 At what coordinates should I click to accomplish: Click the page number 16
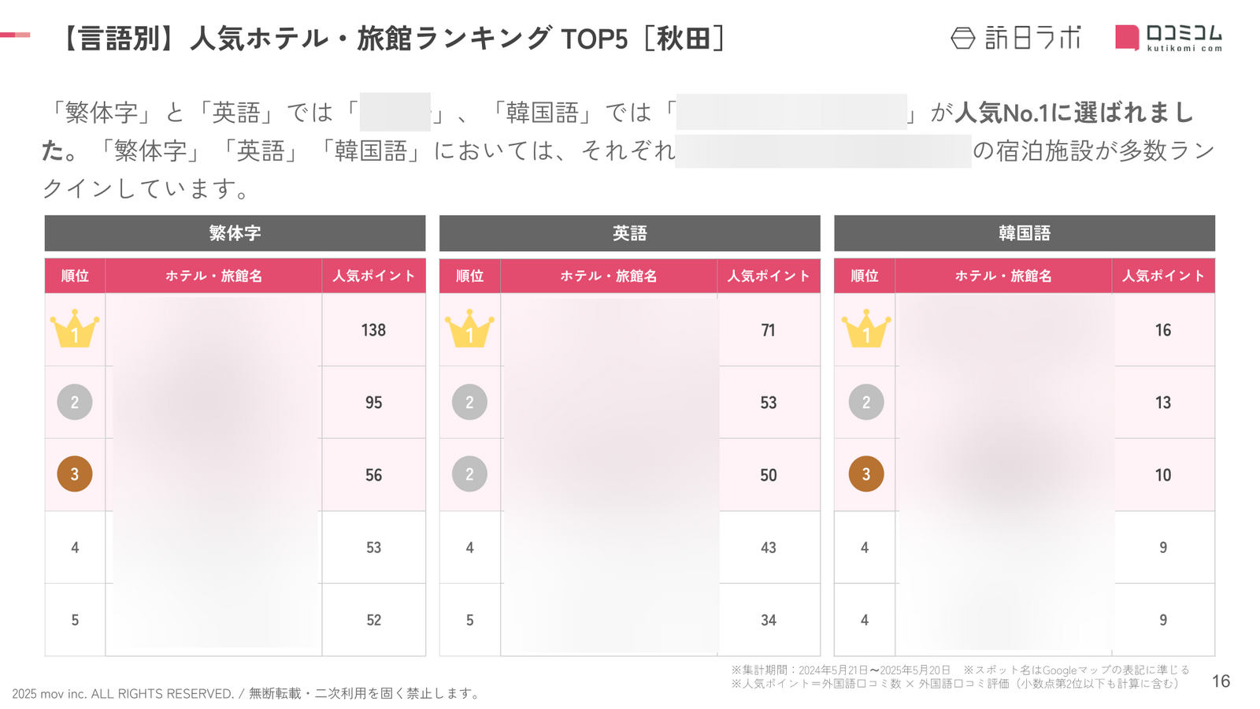pyautogui.click(x=1221, y=681)
